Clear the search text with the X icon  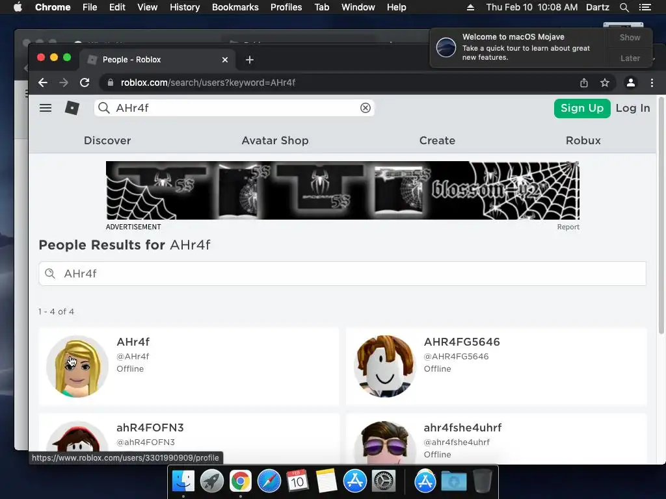[x=366, y=109]
